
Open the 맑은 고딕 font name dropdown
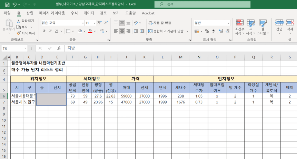(x=83, y=23)
